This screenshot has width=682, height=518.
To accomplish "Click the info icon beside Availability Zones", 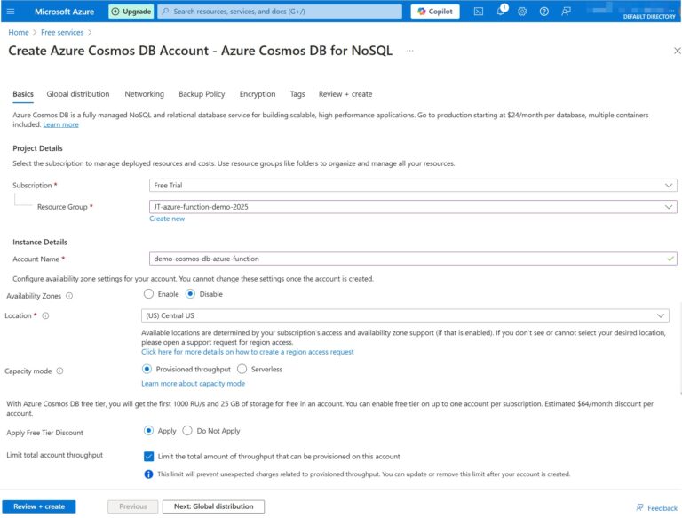I will (x=69, y=295).
